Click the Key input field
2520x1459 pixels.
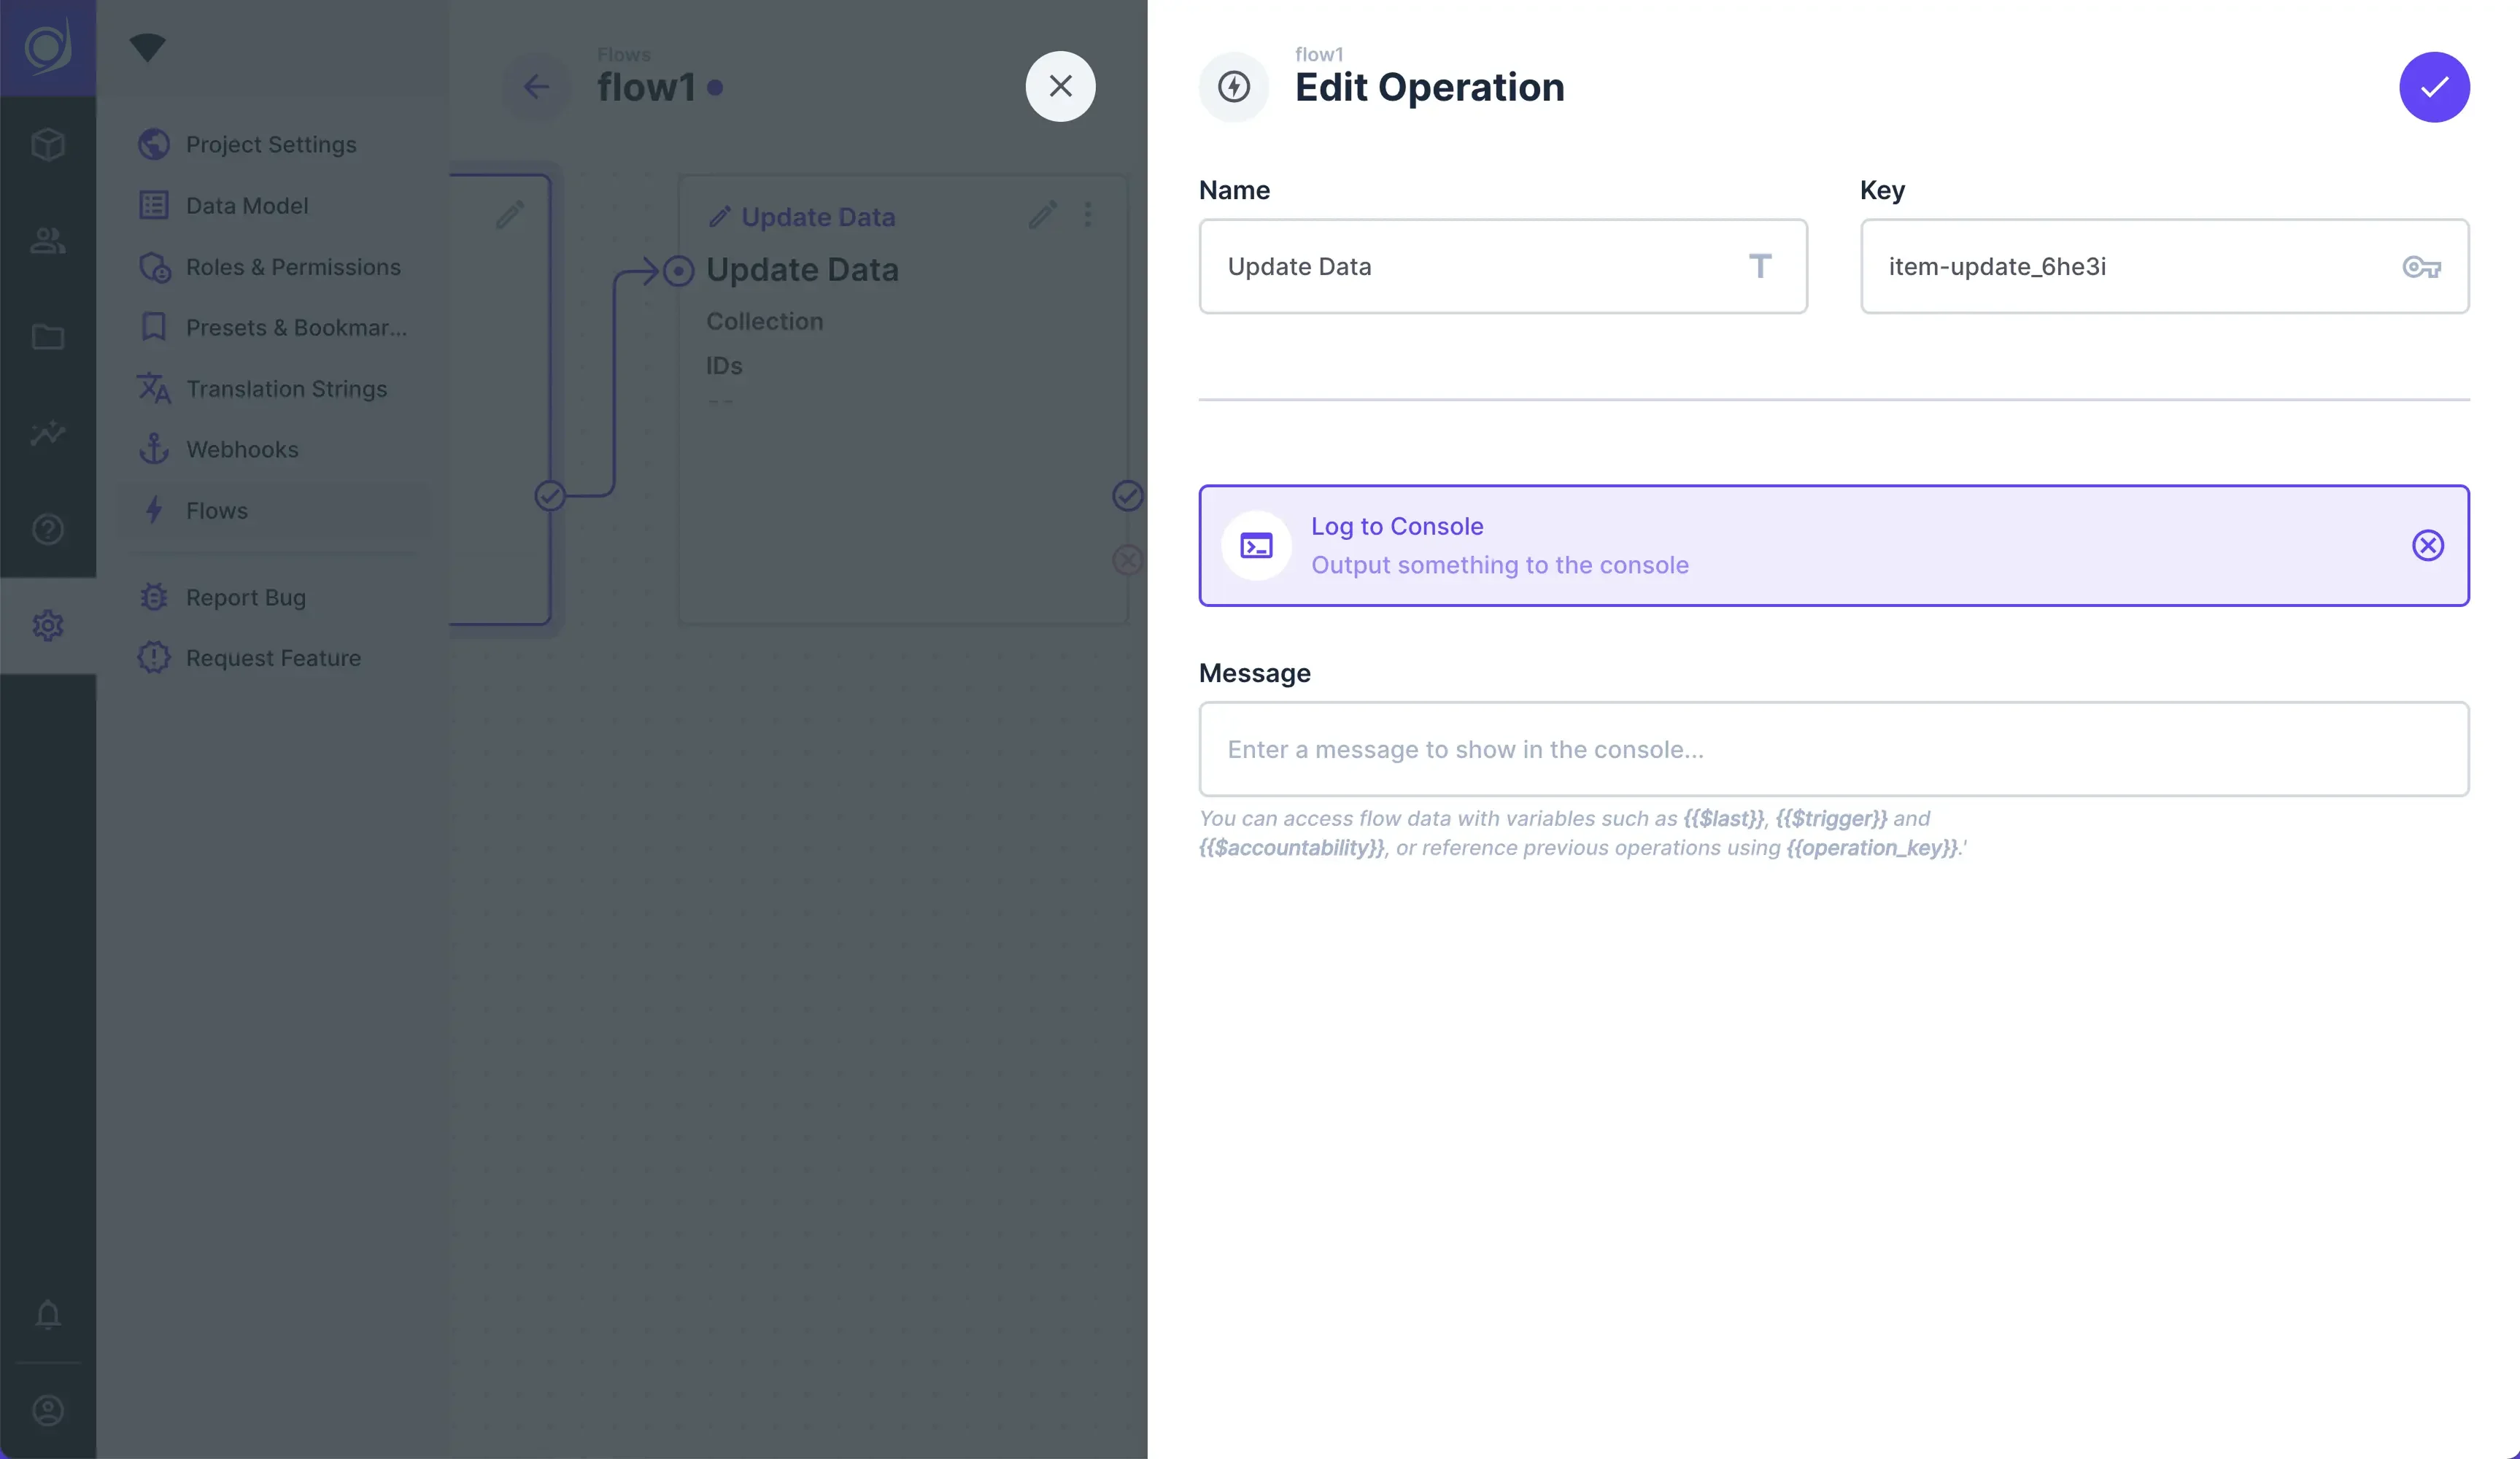click(2140, 267)
